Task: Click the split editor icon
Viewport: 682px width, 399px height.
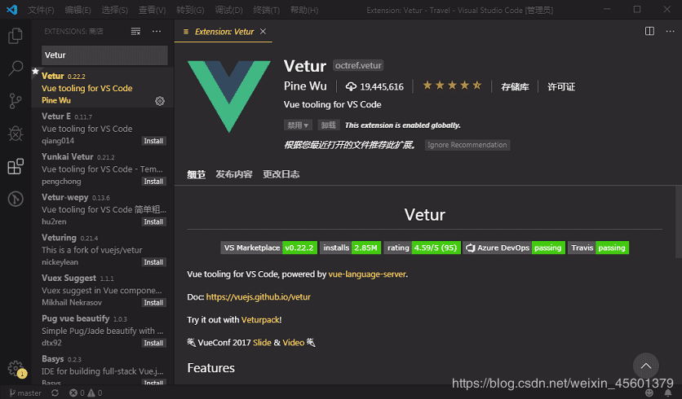Action: click(649, 31)
